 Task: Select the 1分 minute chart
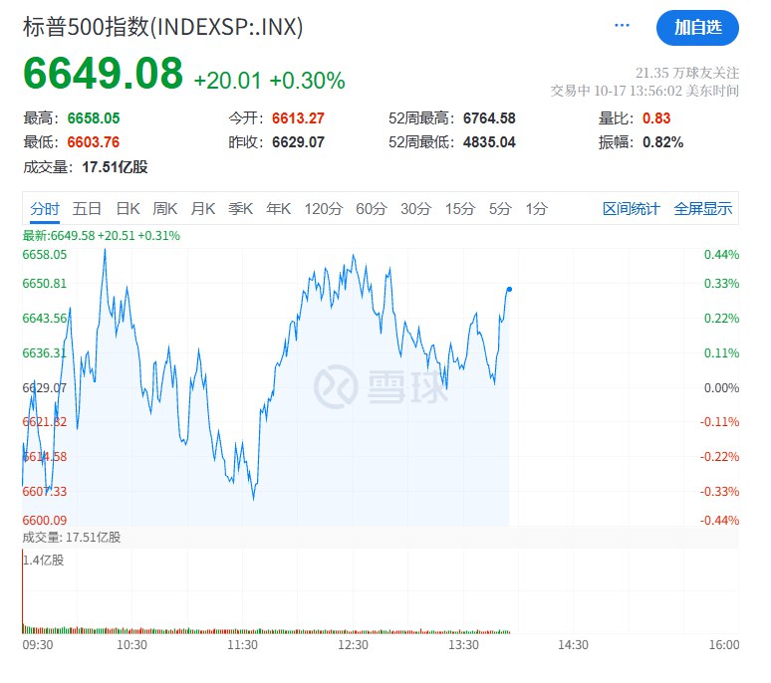click(x=537, y=208)
